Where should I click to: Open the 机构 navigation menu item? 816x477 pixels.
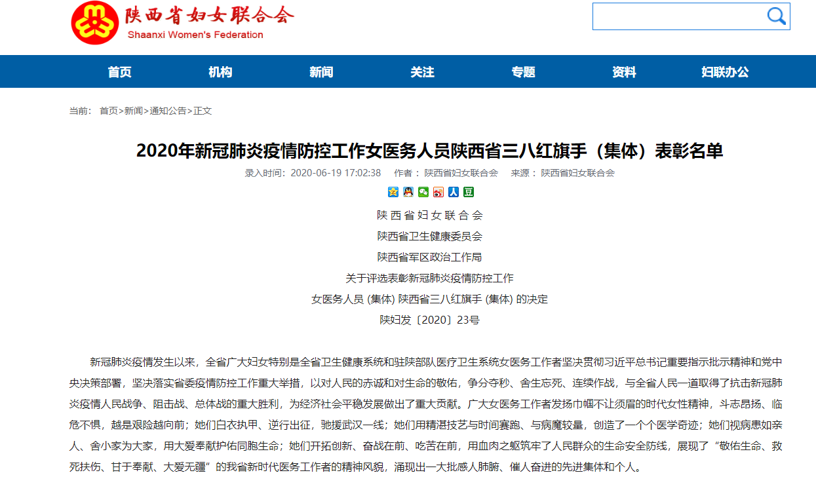pos(220,72)
